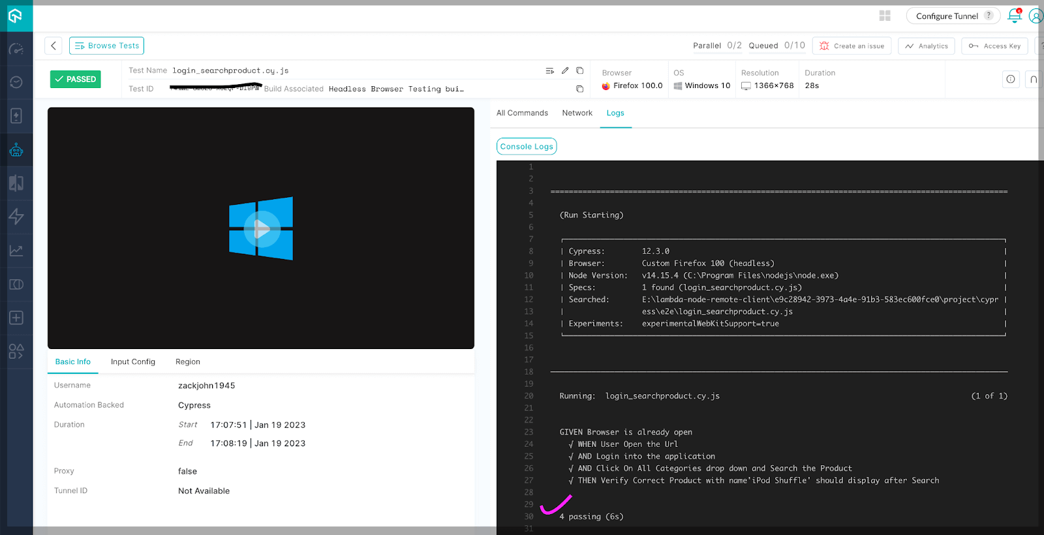Open the dashboard speedometer sidebar icon

point(16,49)
